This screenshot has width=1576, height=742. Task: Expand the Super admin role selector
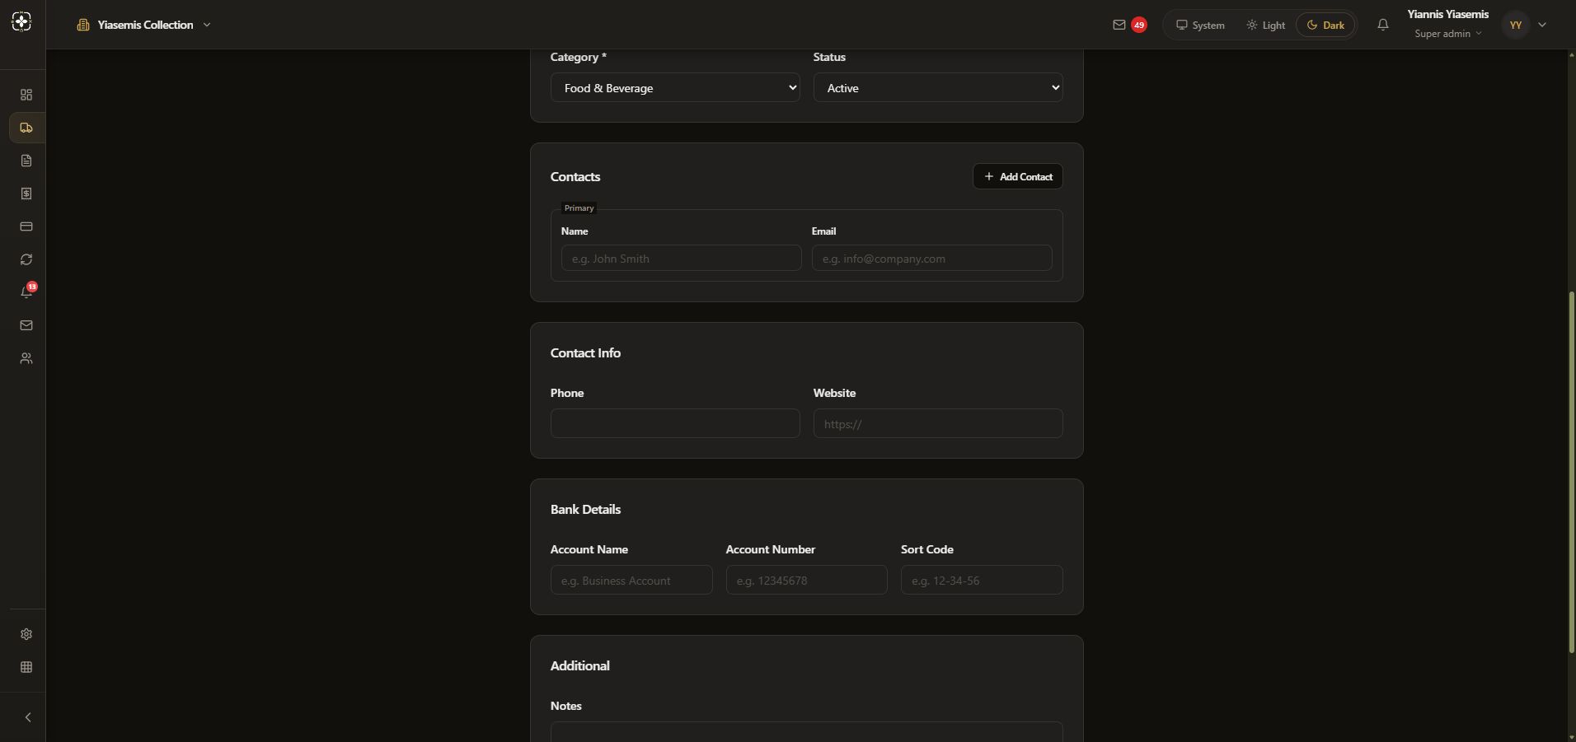1448,34
